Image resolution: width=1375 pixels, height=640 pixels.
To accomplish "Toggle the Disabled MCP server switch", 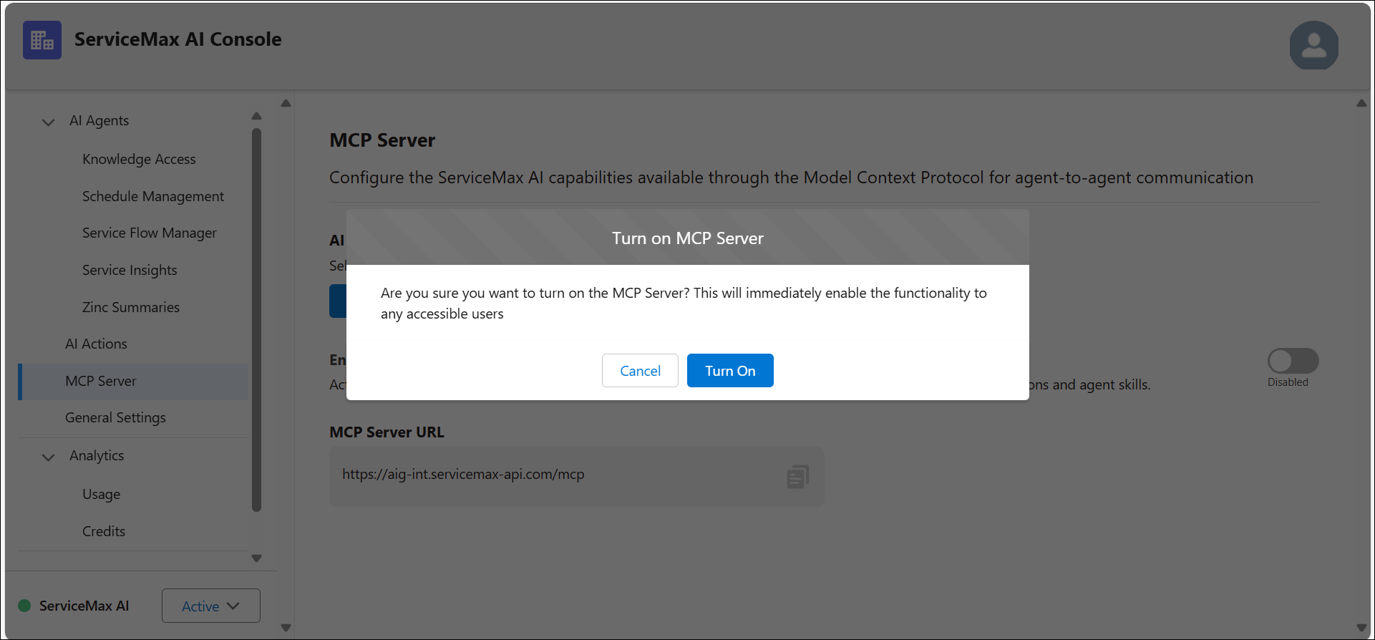I will (1293, 361).
